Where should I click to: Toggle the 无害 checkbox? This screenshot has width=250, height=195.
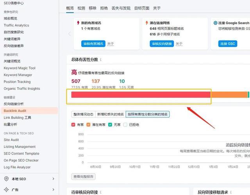coord(110,125)
